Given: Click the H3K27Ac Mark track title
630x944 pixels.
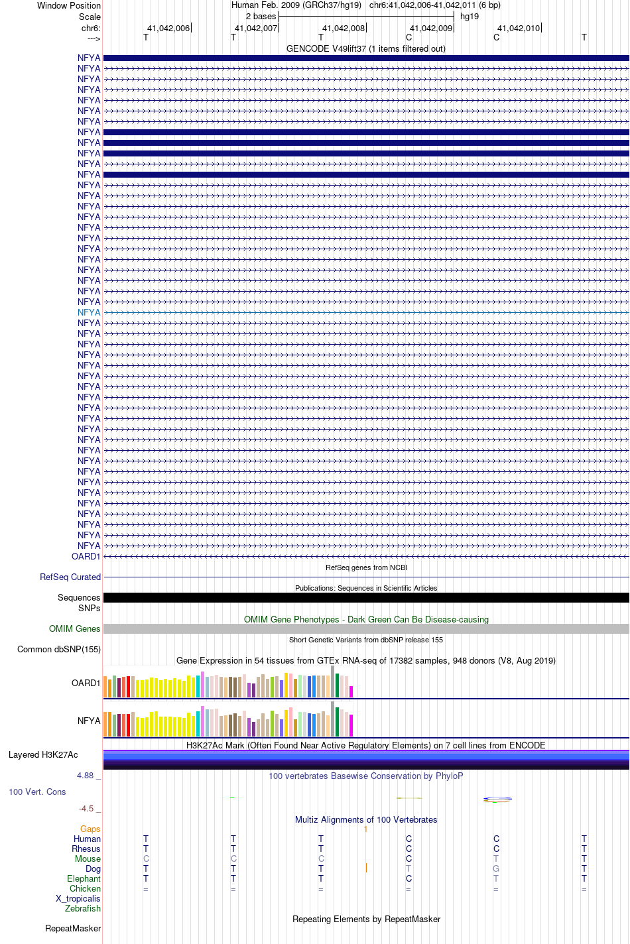Looking at the screenshot, I should [366, 745].
